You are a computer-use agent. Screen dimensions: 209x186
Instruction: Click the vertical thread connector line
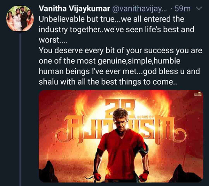(x=20, y=109)
